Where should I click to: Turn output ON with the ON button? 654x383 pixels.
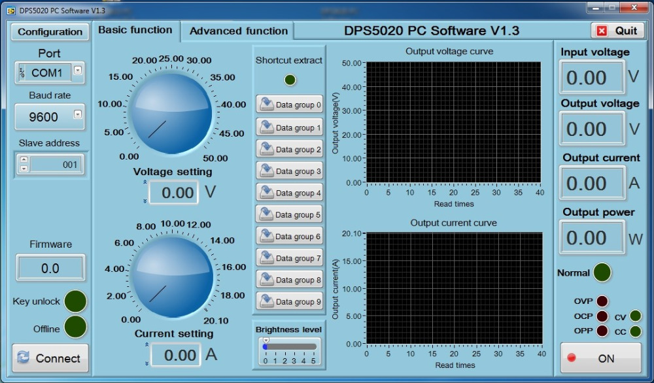click(600, 358)
